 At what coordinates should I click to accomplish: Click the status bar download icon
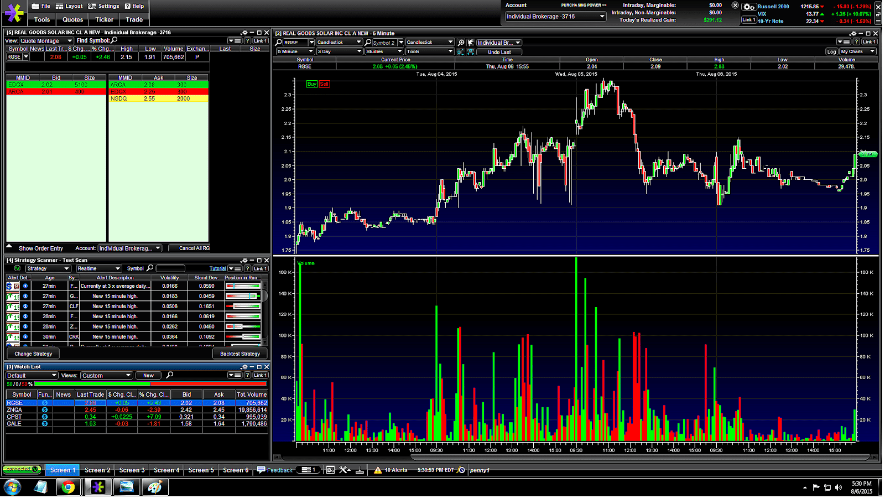point(360,470)
